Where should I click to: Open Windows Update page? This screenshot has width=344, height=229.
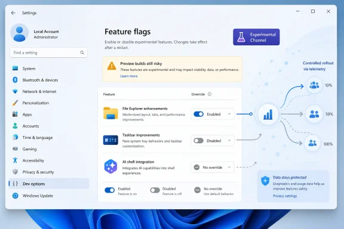tap(49, 196)
